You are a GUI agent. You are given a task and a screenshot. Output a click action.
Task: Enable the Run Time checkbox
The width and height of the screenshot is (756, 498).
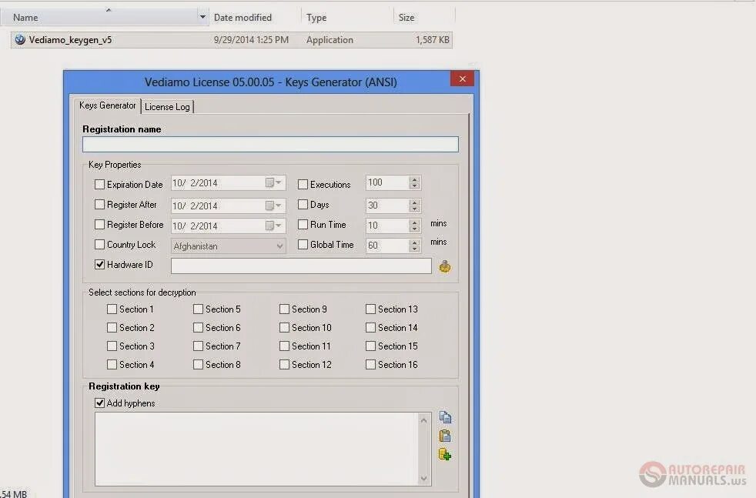303,224
